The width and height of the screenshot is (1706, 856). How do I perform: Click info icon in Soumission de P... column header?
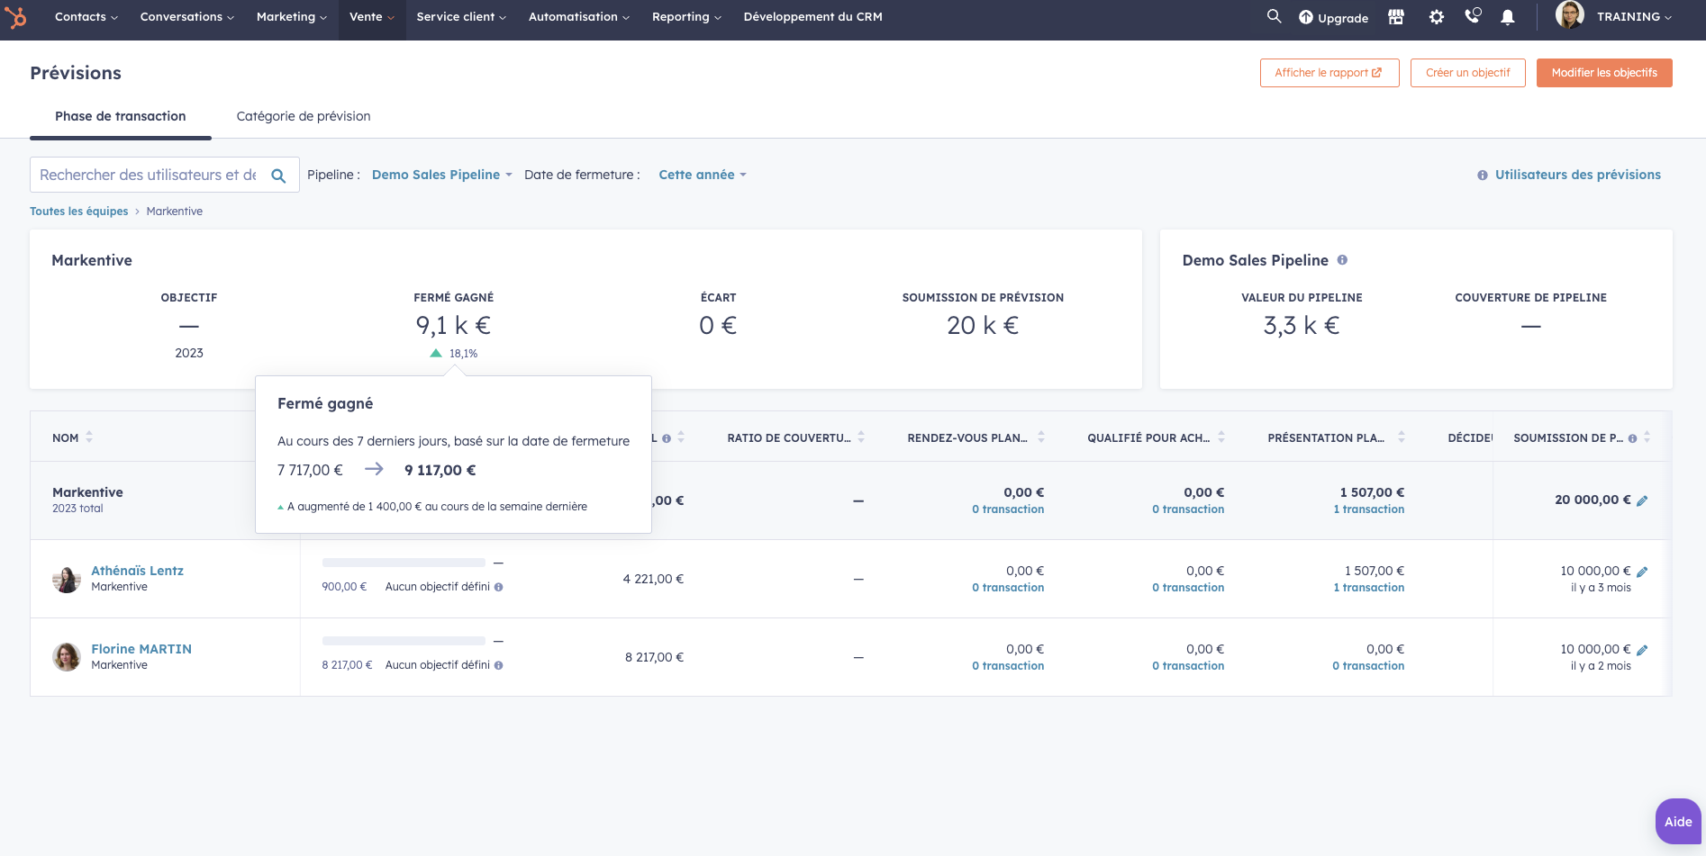tap(1632, 438)
